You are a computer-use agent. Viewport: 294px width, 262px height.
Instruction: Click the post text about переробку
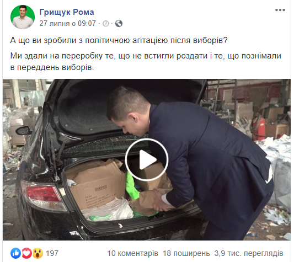click(x=146, y=62)
